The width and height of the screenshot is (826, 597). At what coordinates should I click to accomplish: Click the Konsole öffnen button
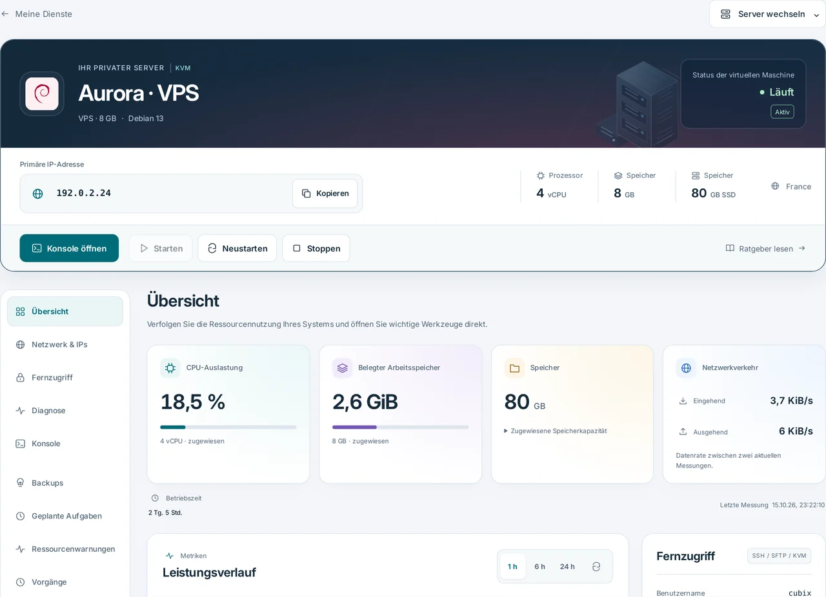tap(69, 248)
